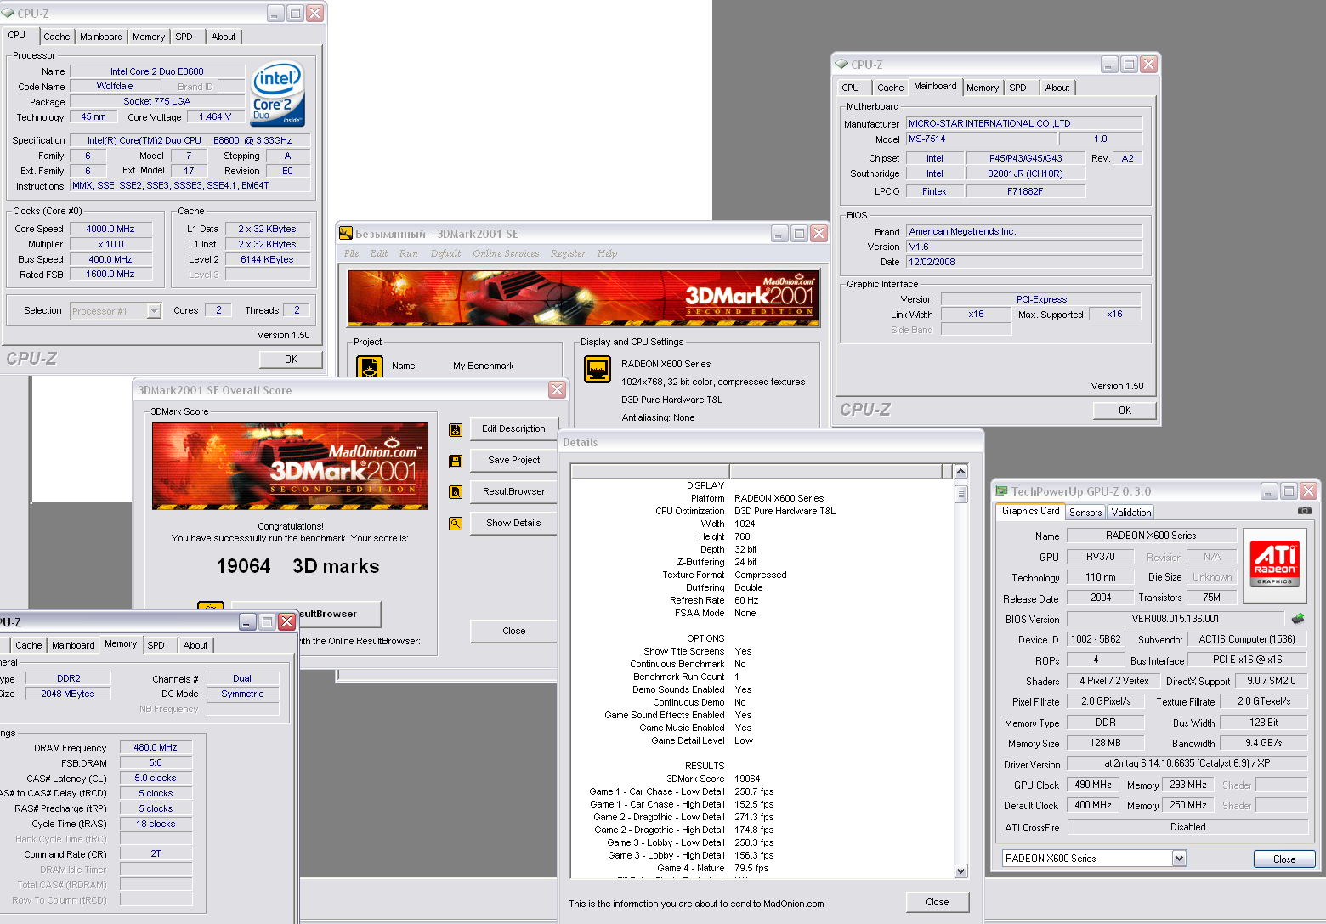Click the ATI CrossFire Disabled field
Viewport: 1326px width, 924px height.
pos(1187,827)
